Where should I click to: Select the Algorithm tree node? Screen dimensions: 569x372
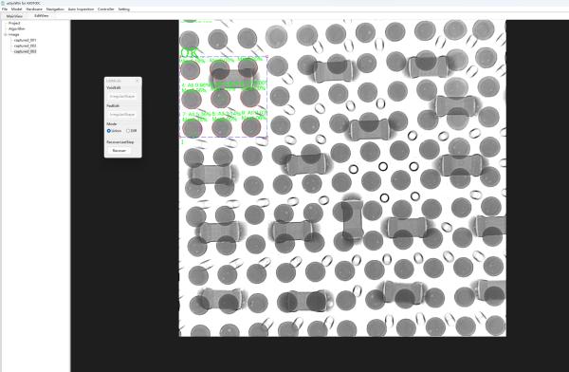[x=16, y=28]
